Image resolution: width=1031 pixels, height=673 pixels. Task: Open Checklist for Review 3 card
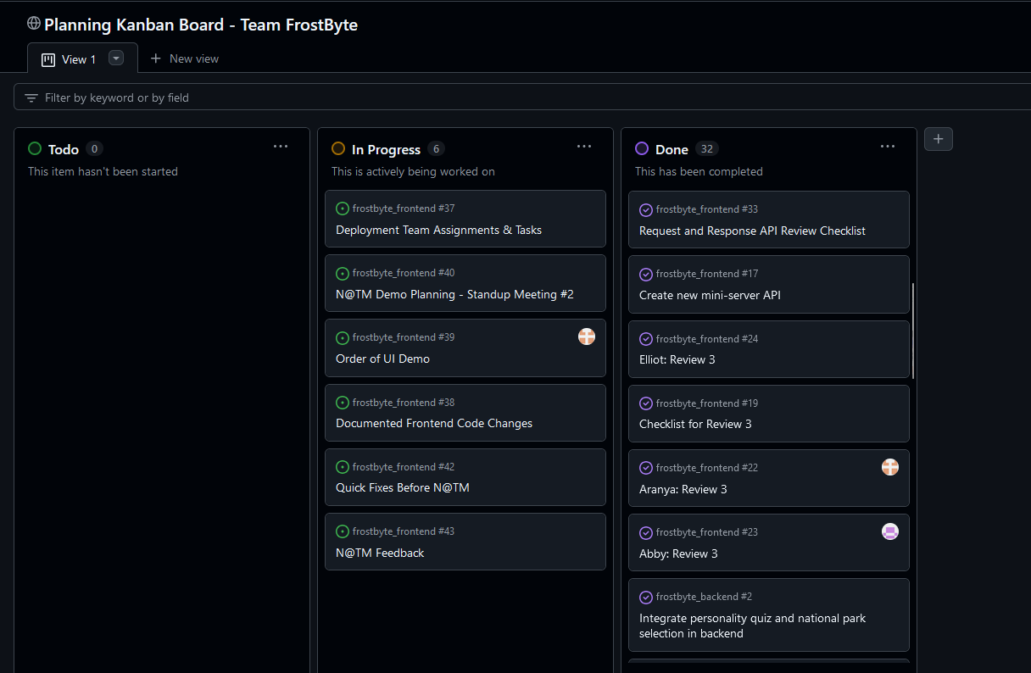(695, 424)
